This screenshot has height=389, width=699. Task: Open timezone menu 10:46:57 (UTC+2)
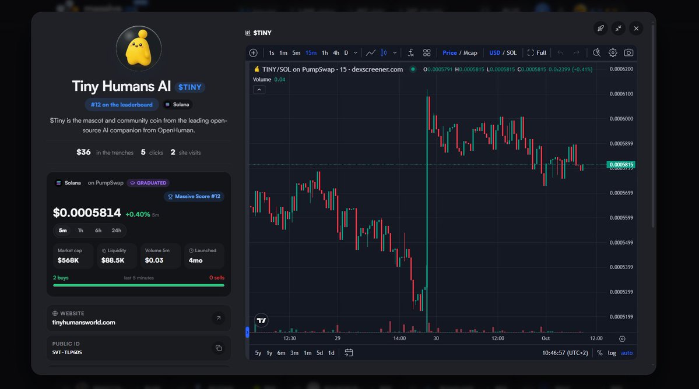pos(565,353)
